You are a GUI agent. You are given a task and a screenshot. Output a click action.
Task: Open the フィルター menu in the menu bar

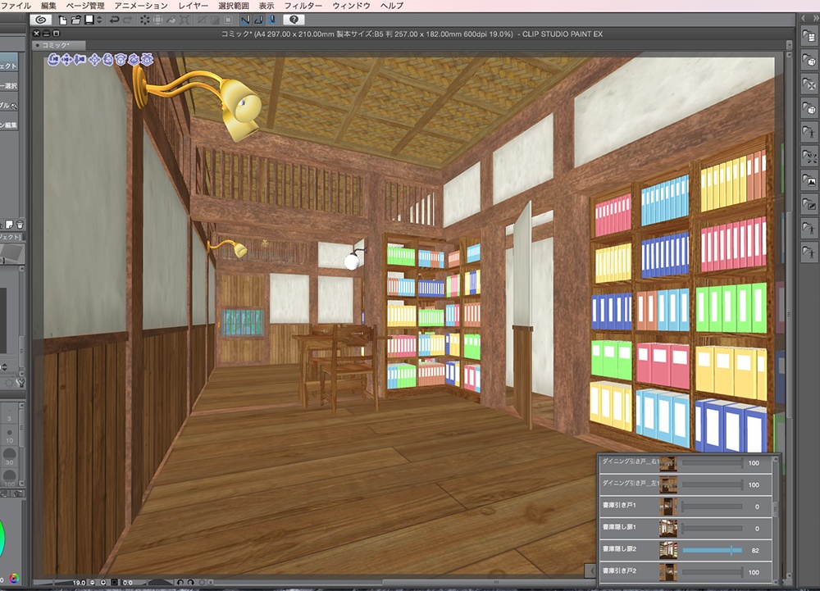pyautogui.click(x=303, y=5)
